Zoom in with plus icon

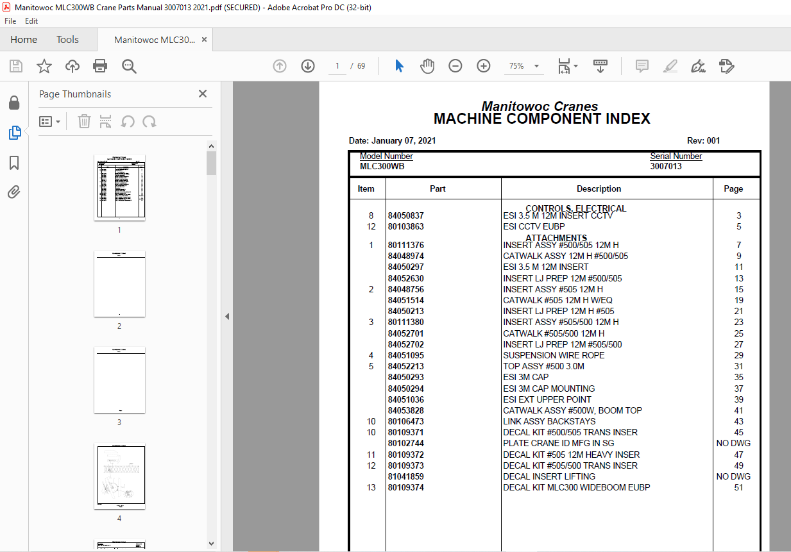[484, 66]
